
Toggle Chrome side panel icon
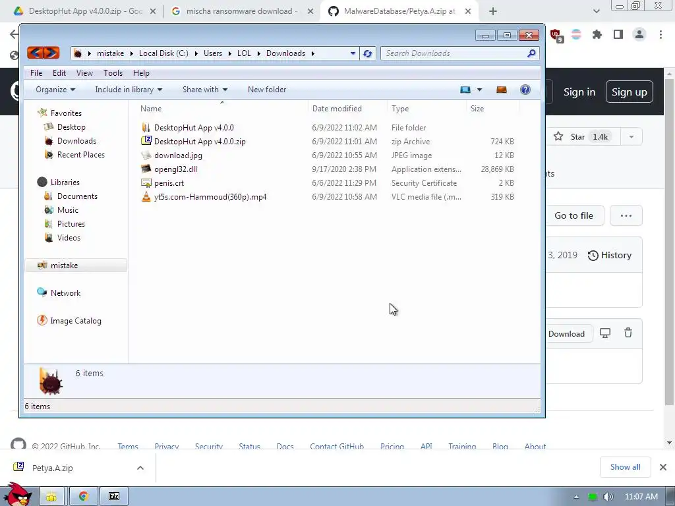pyautogui.click(x=618, y=34)
